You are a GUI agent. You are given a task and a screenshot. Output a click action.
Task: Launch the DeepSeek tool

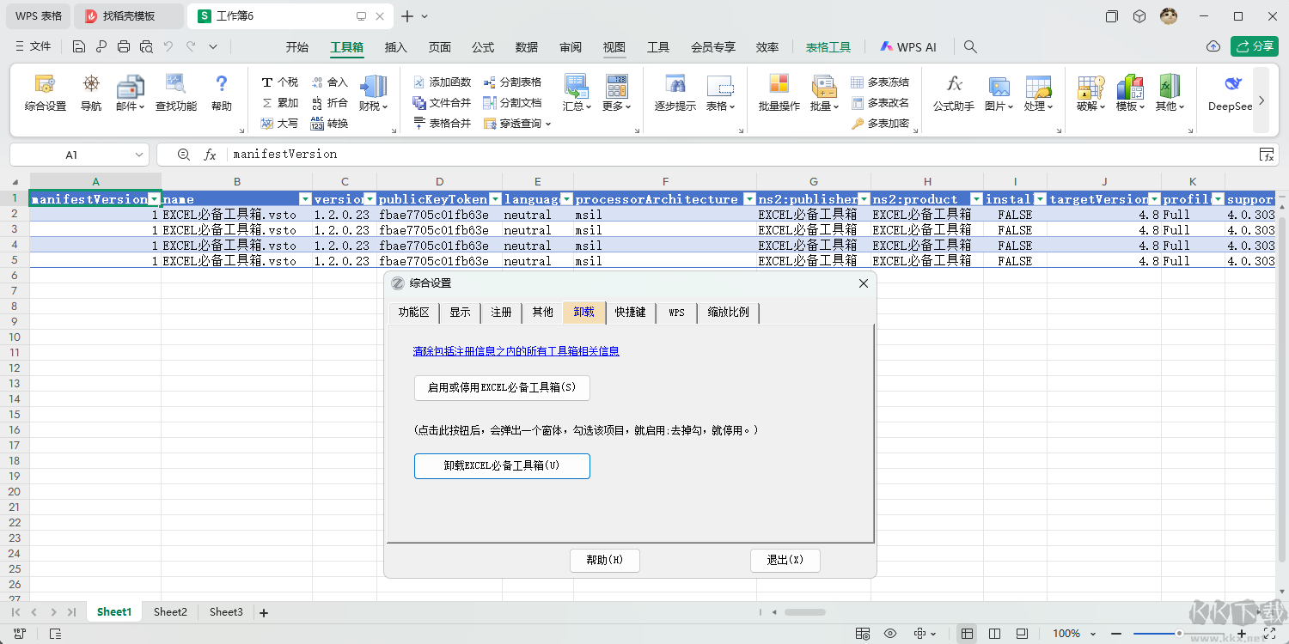pos(1231,93)
